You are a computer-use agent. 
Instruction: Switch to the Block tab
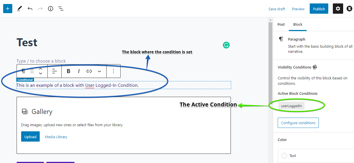click(x=298, y=25)
